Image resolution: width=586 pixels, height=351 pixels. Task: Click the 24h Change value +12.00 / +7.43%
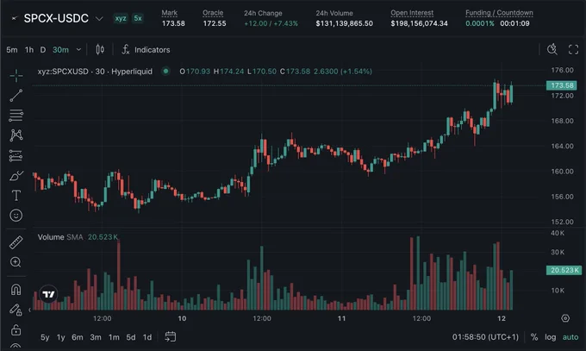(271, 23)
